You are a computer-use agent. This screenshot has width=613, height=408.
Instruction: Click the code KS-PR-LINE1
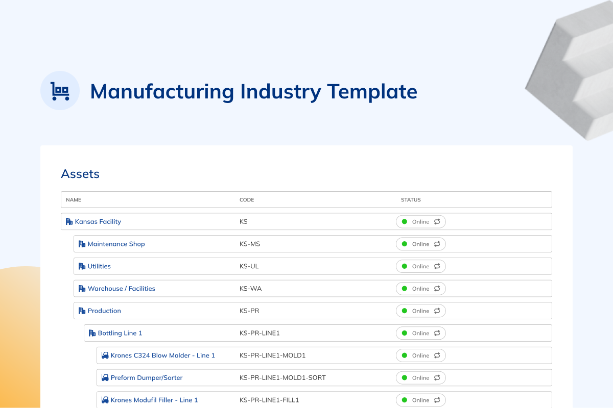coord(260,333)
